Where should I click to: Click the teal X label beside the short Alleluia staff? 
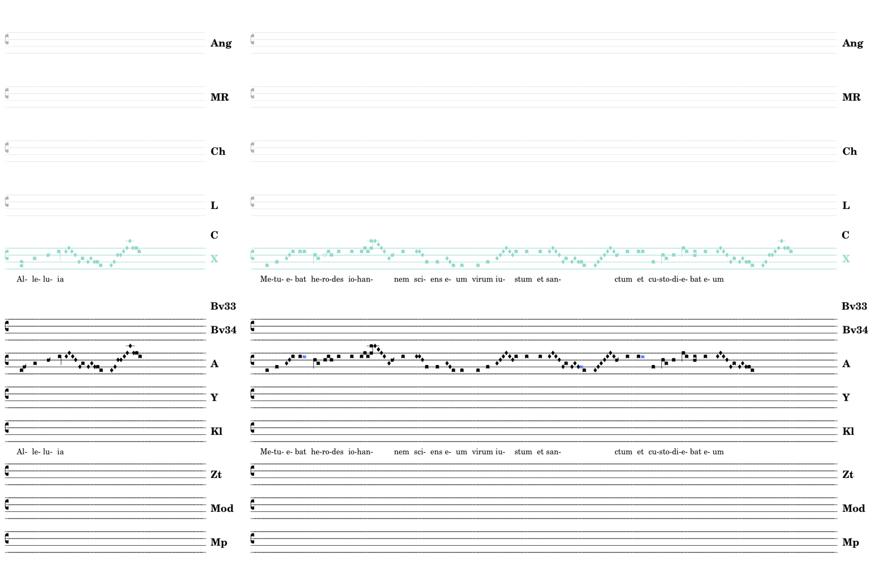pyautogui.click(x=214, y=259)
